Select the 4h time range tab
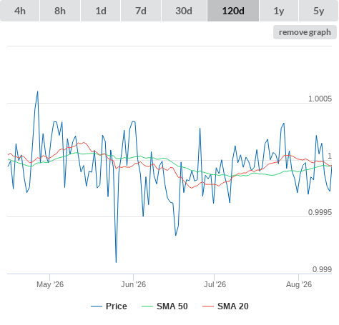The image size is (339, 325). 19,11
